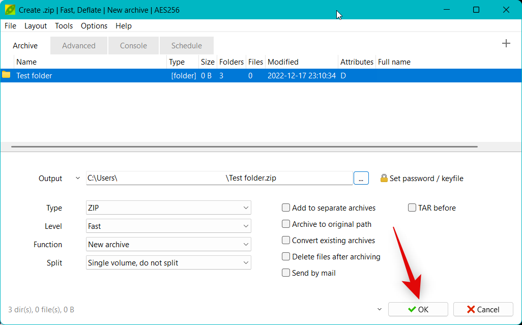The width and height of the screenshot is (522, 325).
Task: Expand the Output chevron menu
Action: pos(77,179)
